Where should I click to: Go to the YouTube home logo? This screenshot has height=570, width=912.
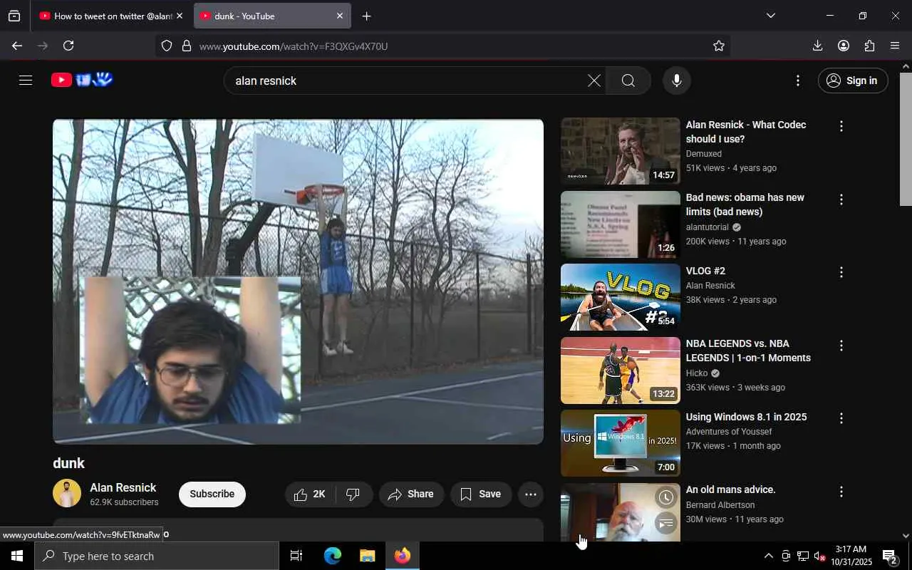[82, 80]
